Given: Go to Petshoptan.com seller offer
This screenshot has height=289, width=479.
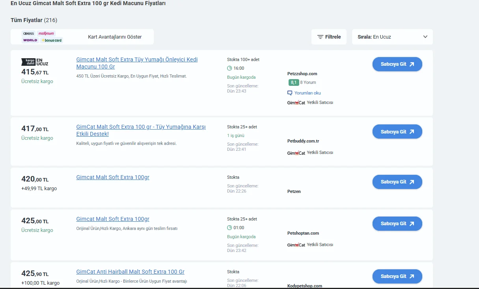Looking at the screenshot, I should click(x=397, y=224).
